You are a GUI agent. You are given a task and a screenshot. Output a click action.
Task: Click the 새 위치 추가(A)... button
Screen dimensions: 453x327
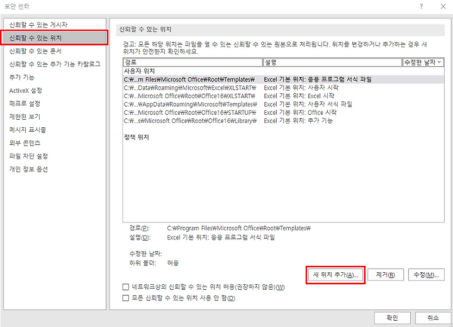pyautogui.click(x=335, y=275)
